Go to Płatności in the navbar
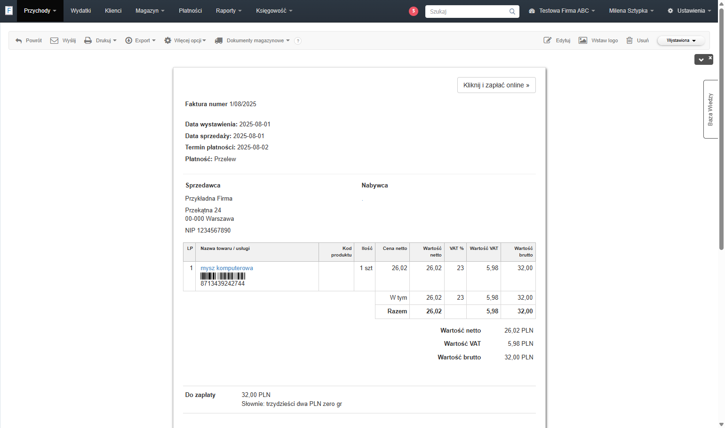 coord(191,11)
